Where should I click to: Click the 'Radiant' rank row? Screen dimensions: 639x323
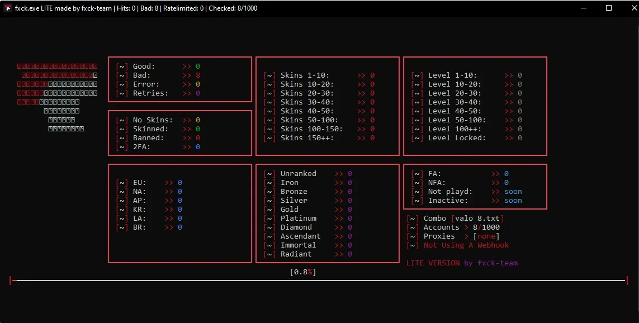point(308,254)
